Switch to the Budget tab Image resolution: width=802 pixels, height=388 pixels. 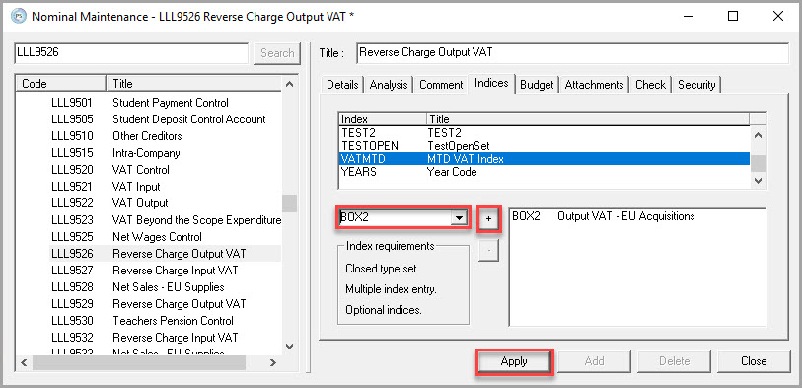tap(537, 85)
